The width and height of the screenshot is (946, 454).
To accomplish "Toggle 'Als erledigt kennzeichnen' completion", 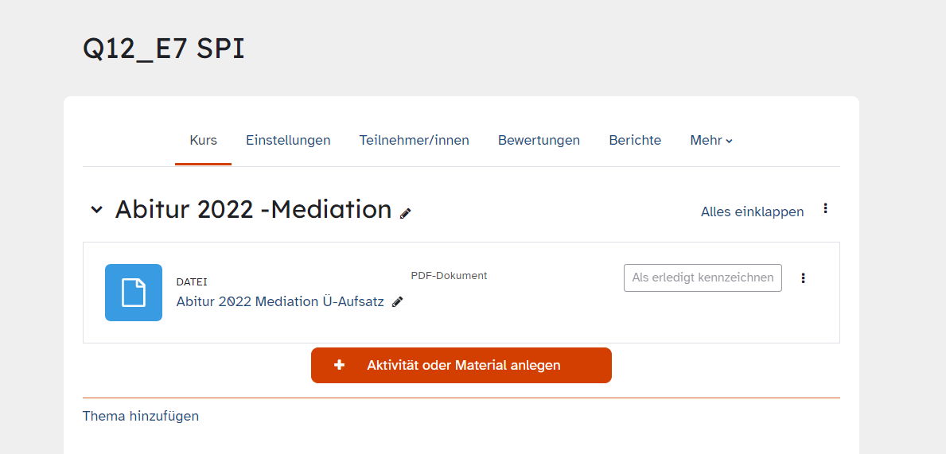I will 703,278.
